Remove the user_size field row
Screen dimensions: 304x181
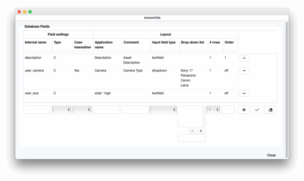coord(244,93)
